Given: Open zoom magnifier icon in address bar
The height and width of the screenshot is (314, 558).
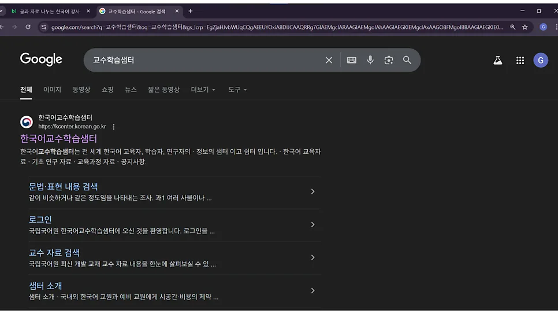Looking at the screenshot, I should click(512, 27).
